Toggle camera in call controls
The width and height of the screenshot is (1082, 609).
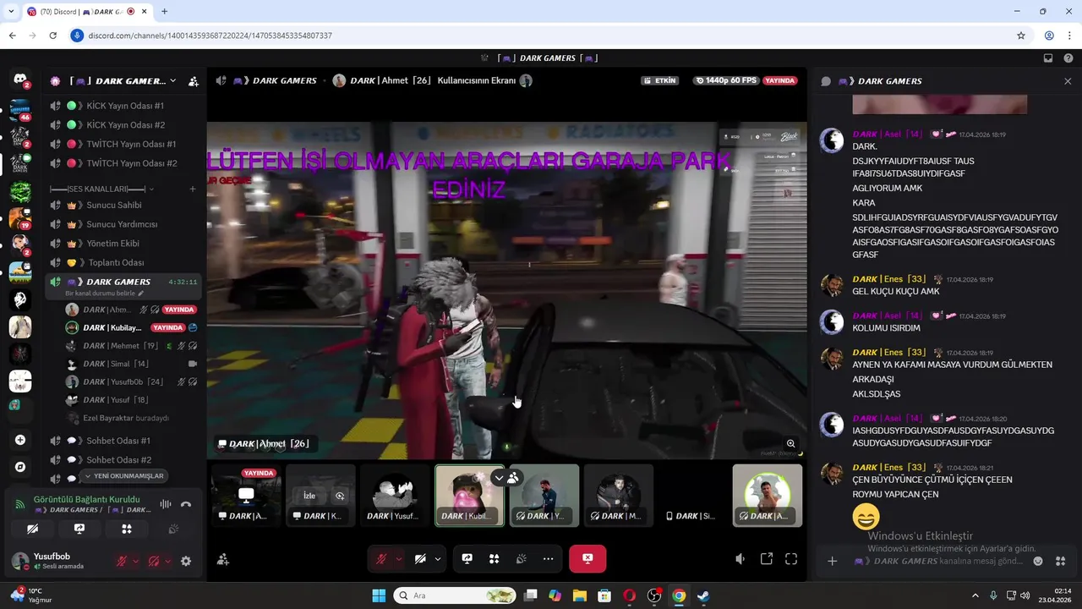click(x=420, y=559)
